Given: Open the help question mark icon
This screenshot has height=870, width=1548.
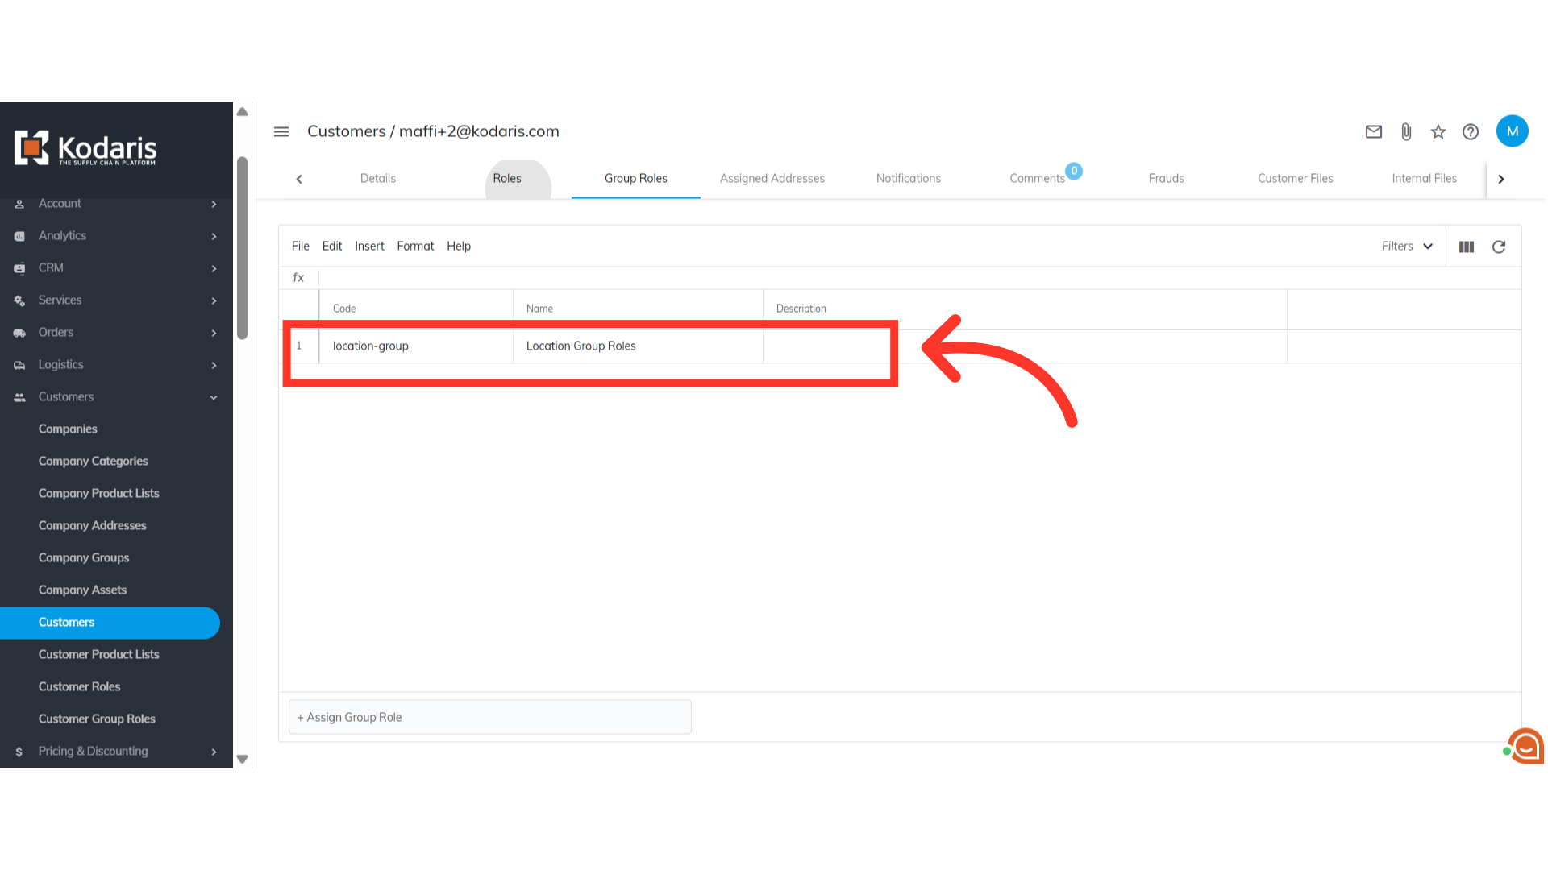Looking at the screenshot, I should [x=1471, y=132].
